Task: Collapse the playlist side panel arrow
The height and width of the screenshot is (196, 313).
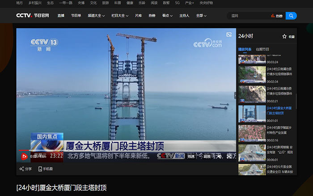Action: pyautogui.click(x=235, y=95)
